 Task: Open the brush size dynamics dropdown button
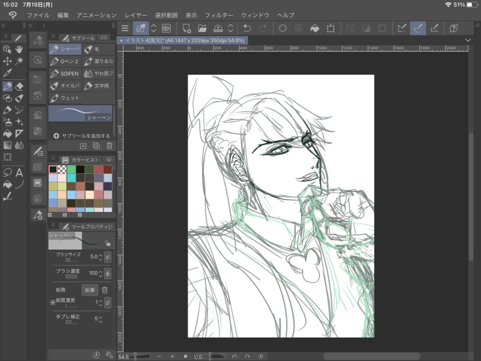[x=108, y=257]
